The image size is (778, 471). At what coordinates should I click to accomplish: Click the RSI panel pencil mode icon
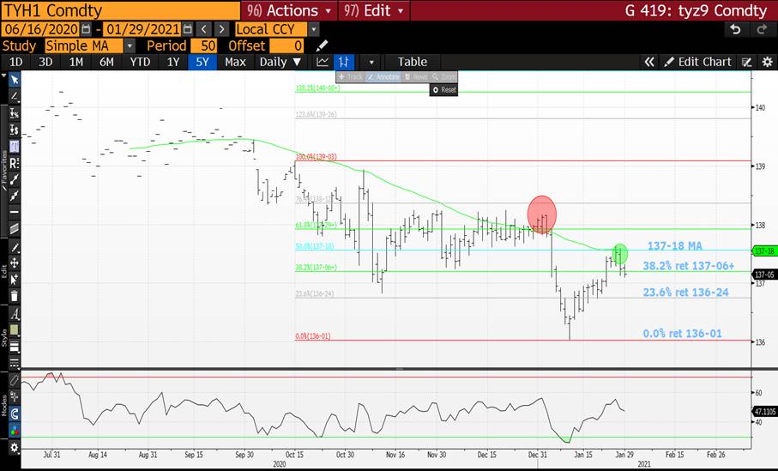(15, 381)
